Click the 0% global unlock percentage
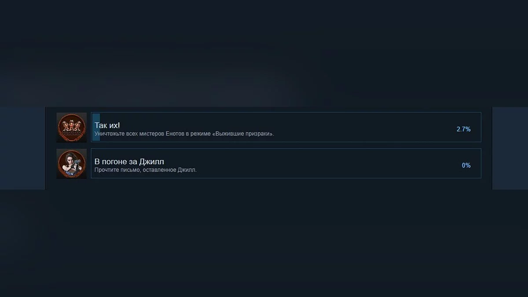The image size is (528, 297). (466, 165)
